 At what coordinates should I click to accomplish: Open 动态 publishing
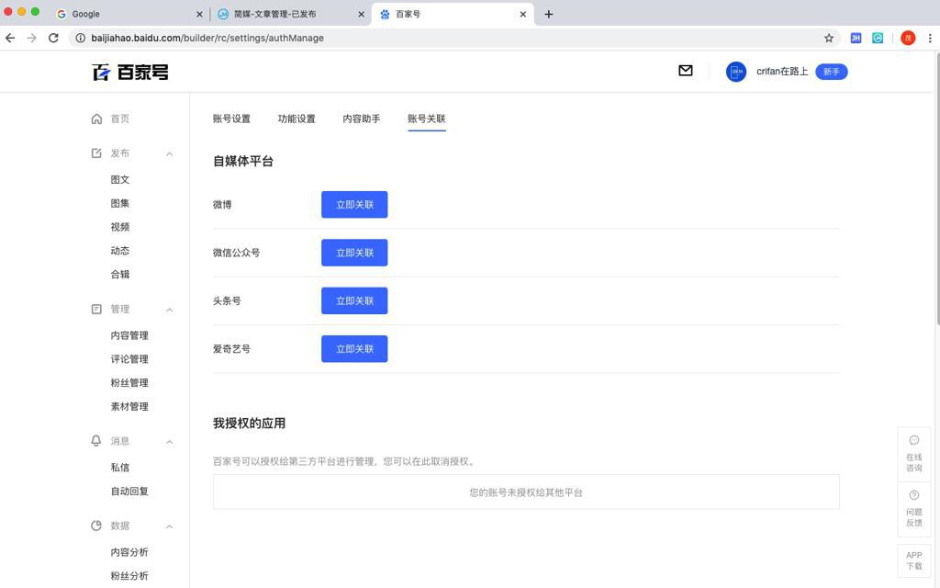point(120,251)
